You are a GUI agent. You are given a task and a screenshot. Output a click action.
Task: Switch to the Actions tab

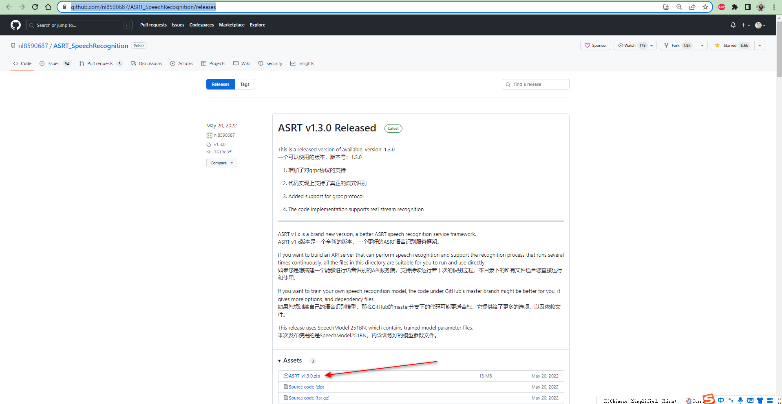click(182, 64)
